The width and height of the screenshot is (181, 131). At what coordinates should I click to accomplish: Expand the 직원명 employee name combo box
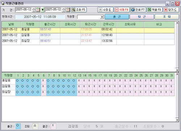[x=102, y=17]
